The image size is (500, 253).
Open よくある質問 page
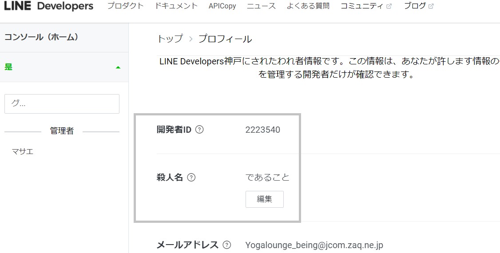[x=308, y=6]
